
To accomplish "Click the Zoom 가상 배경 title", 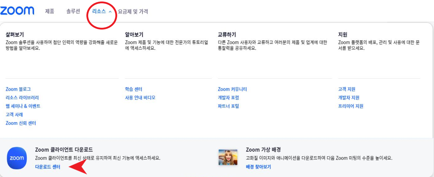I will point(263,150).
